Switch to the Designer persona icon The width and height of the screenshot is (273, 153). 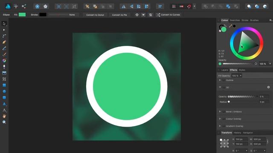click(8, 6)
